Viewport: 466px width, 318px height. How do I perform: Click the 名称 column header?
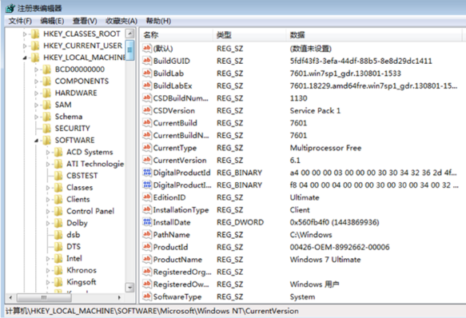click(176, 35)
